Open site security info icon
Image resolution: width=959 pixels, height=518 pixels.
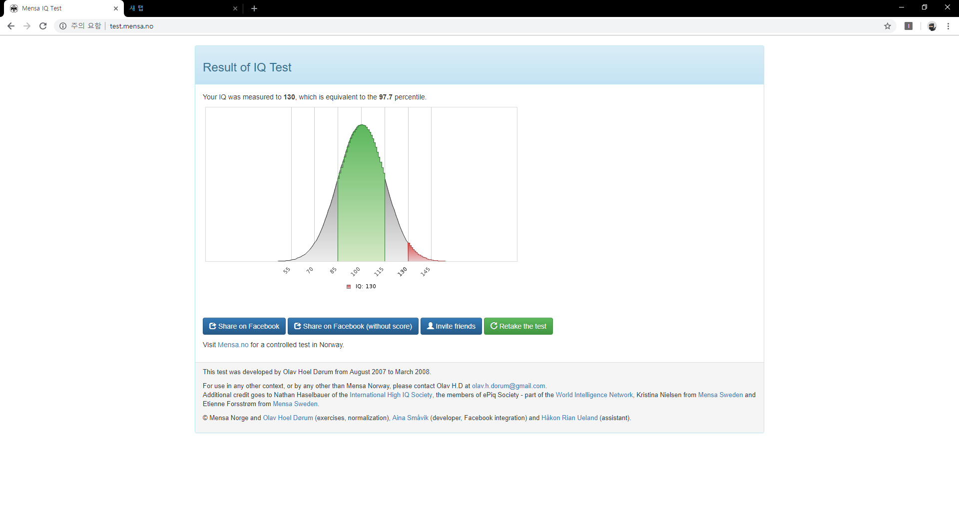[63, 26]
